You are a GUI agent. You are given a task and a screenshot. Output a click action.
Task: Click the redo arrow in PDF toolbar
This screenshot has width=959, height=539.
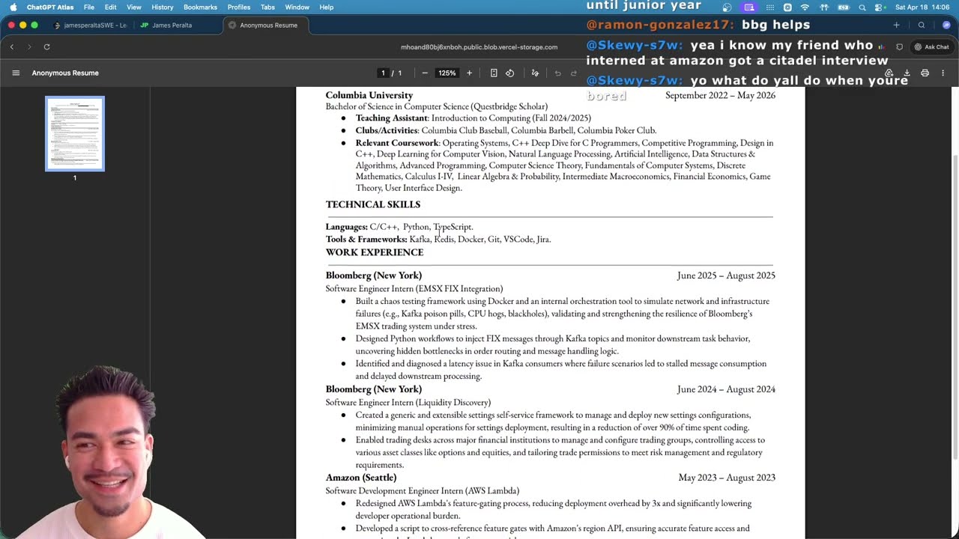click(x=574, y=73)
